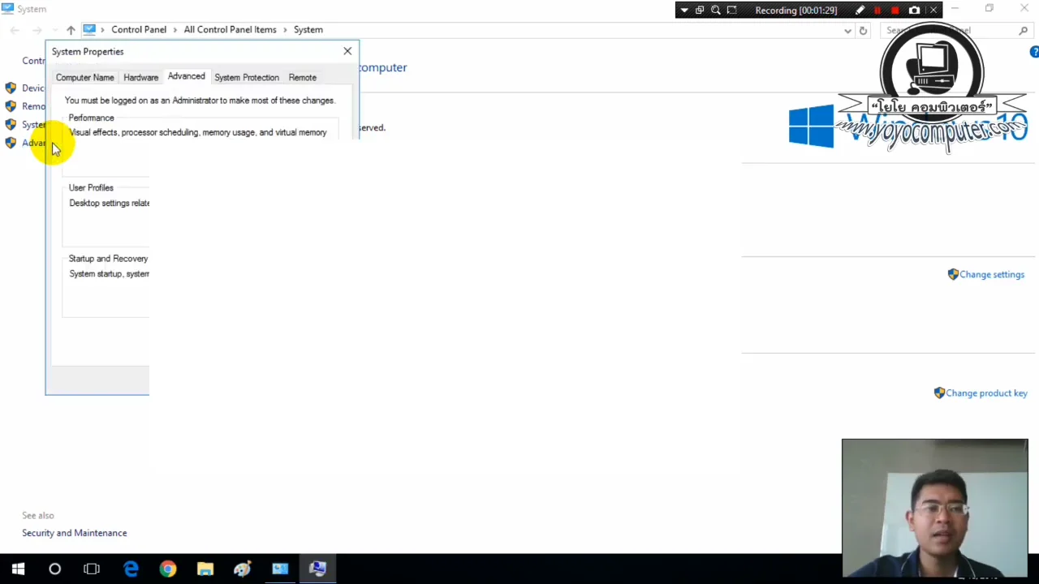The width and height of the screenshot is (1039, 584).
Task: Pause the screen recording
Action: [x=878, y=10]
